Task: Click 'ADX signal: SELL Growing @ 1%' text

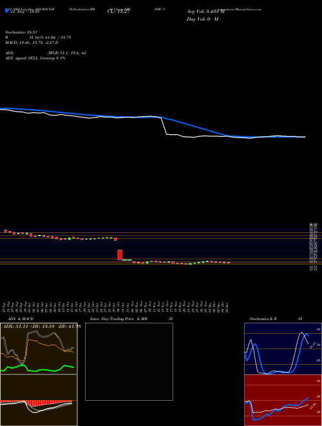Action: click(35, 58)
